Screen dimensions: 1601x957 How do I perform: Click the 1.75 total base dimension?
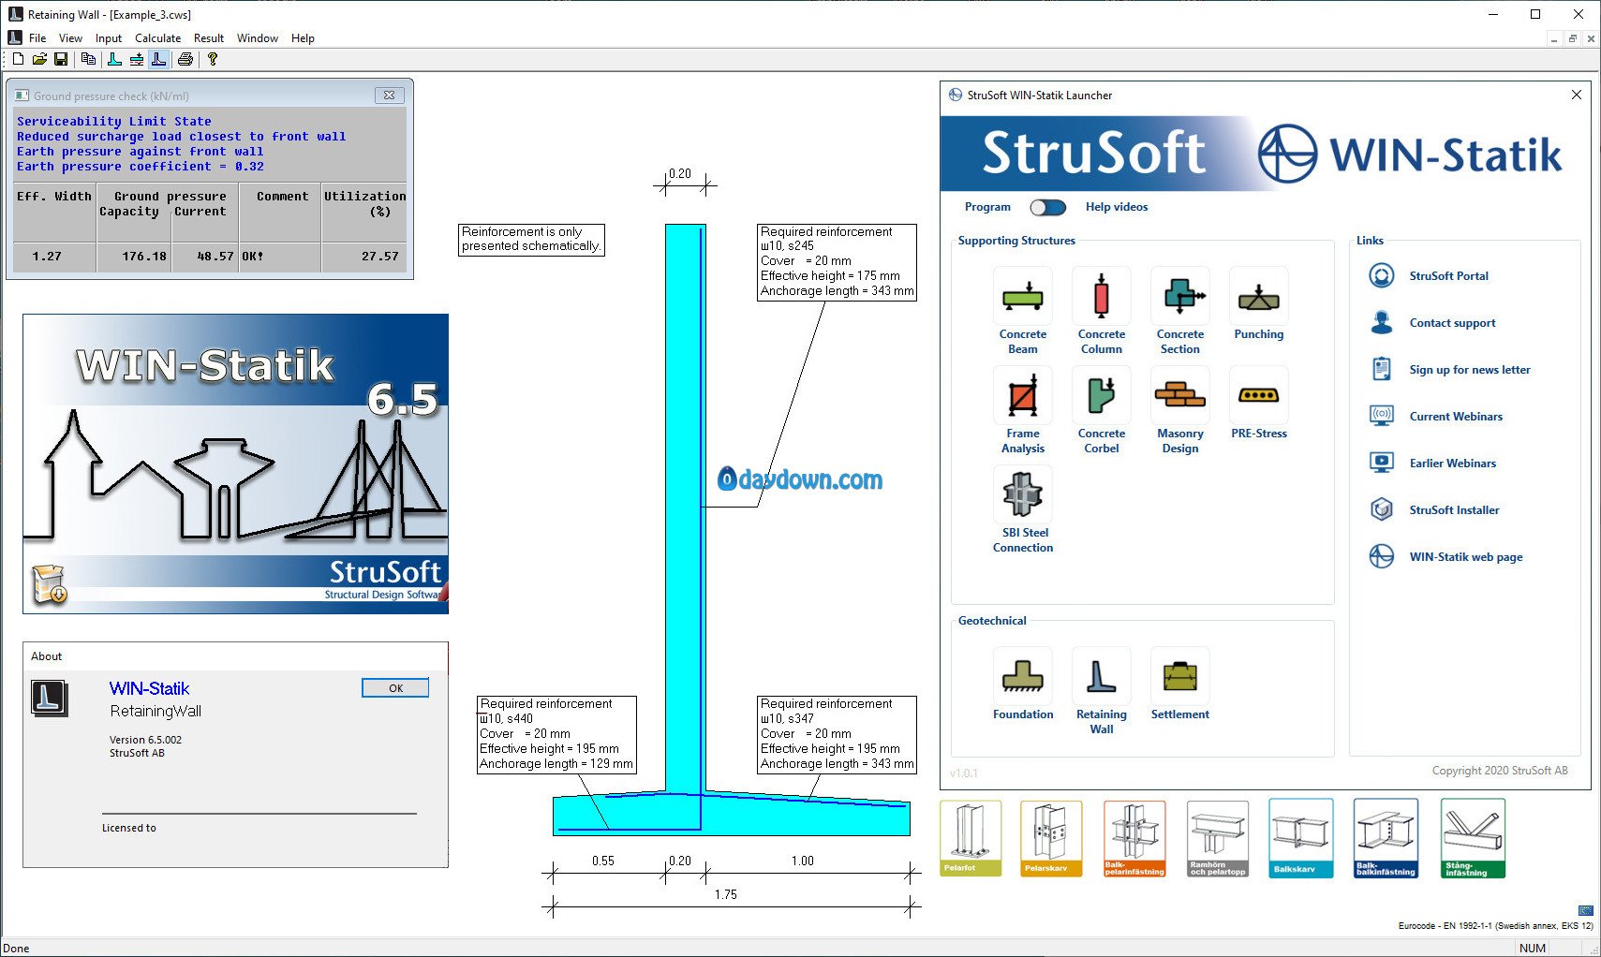726,894
